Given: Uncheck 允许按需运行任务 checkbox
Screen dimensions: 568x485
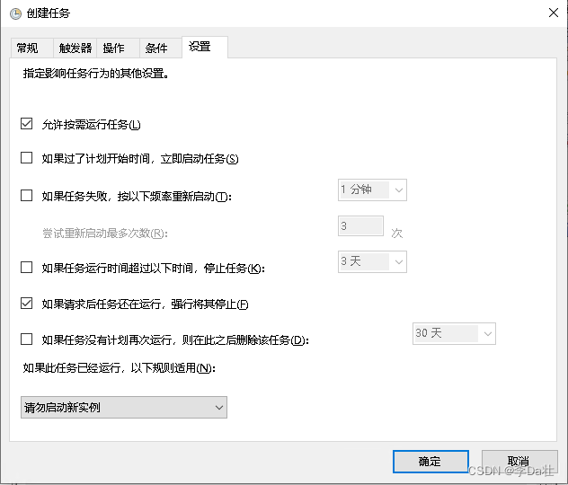Looking at the screenshot, I should pyautogui.click(x=26, y=123).
